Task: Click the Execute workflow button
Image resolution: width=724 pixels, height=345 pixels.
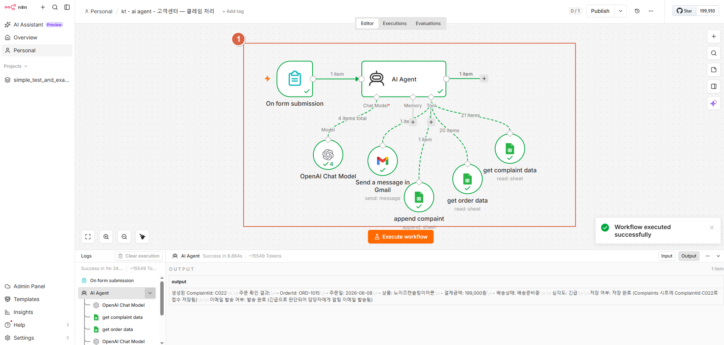Action: pos(401,237)
